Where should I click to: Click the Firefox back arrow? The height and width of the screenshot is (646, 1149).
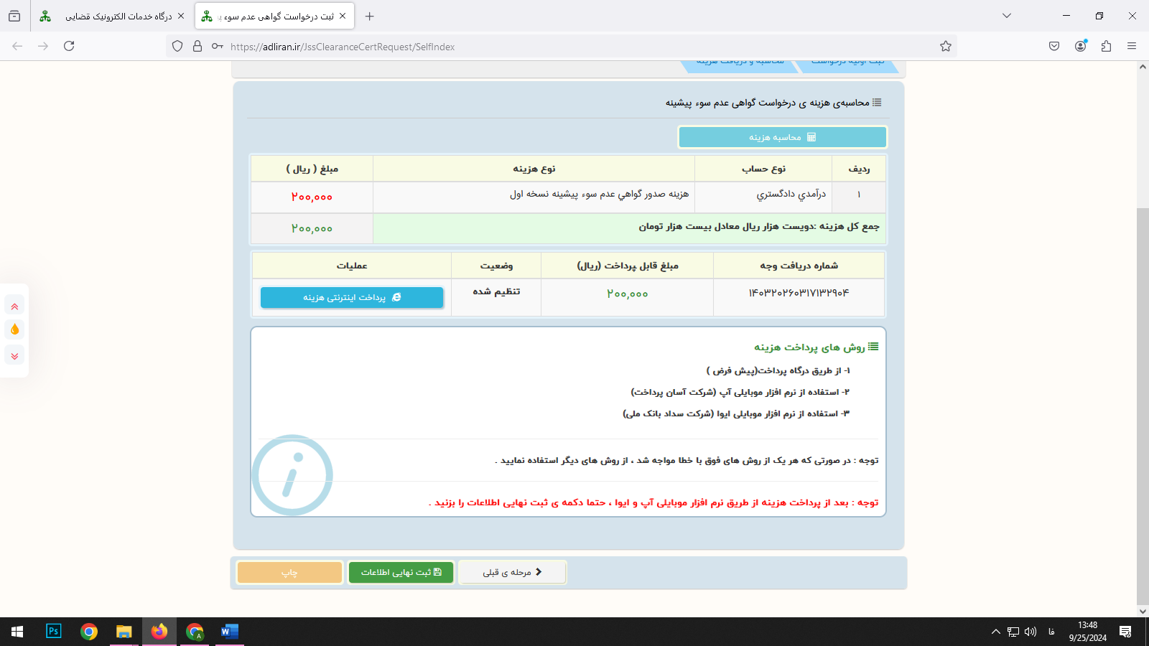coord(17,46)
